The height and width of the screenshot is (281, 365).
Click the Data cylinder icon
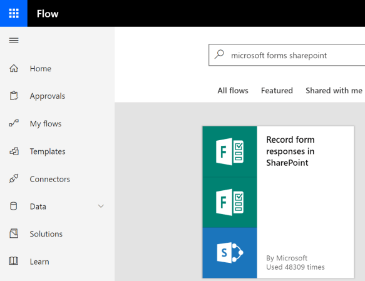[14, 207]
